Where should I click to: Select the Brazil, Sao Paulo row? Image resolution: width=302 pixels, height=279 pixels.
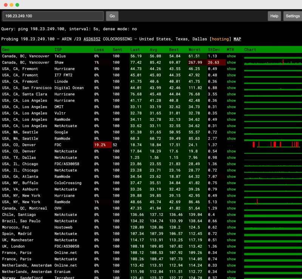pyautogui.click(x=151, y=221)
